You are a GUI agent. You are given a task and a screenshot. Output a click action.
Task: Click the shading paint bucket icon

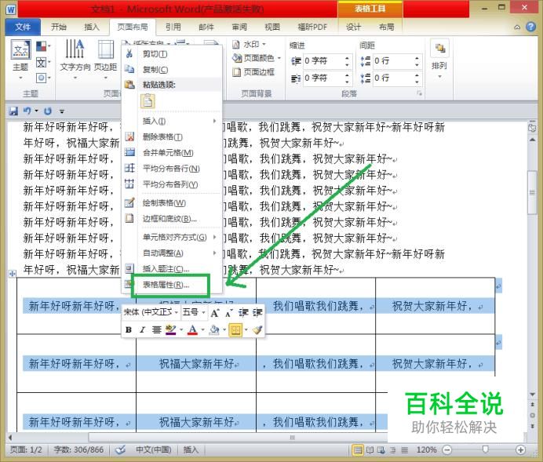214,329
